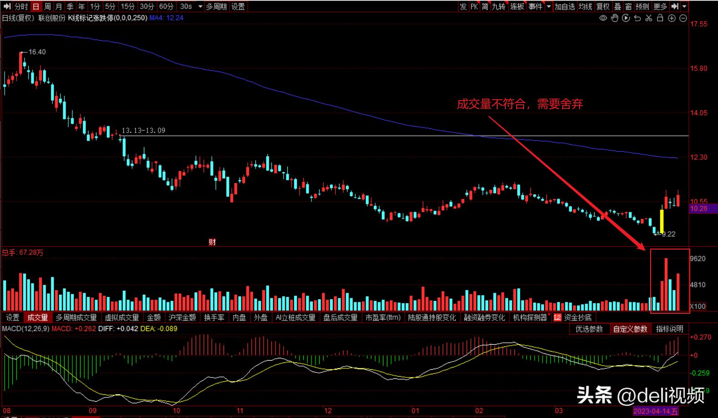718x418 pixels.
Task: Zoom in with the plus icon
Action: coord(672,18)
